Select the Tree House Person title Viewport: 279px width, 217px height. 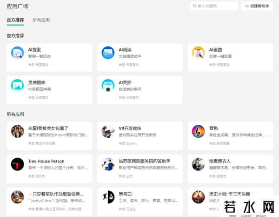pyautogui.click(x=46, y=161)
